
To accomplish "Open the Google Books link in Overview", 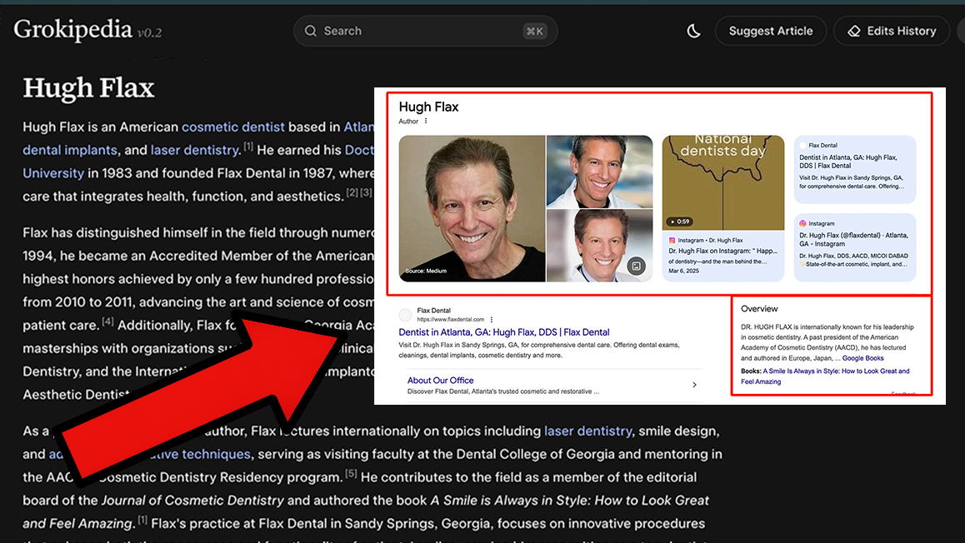I will point(862,358).
